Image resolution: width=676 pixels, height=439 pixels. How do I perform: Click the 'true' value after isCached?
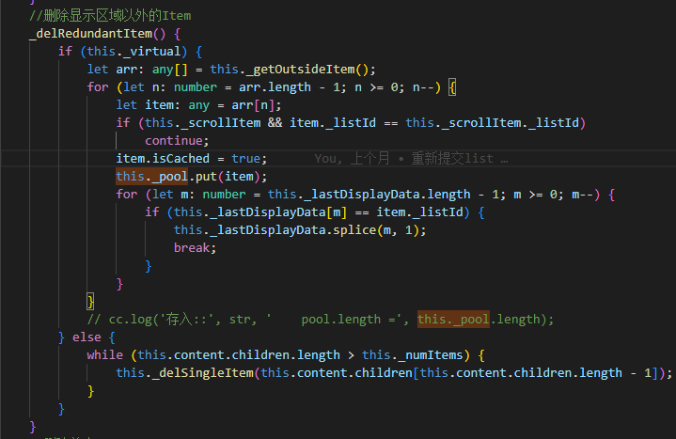tap(245, 159)
